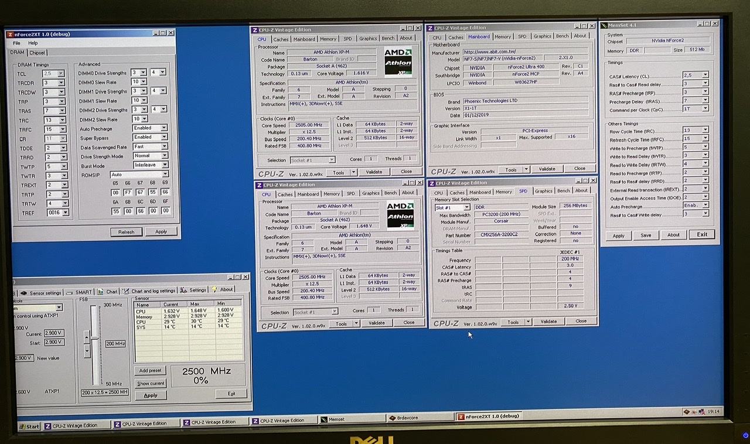Screen dimensions: 750x444
Task: Switch to nForce2XT 1.0 (debug) in the taskbar
Action: pos(488,416)
